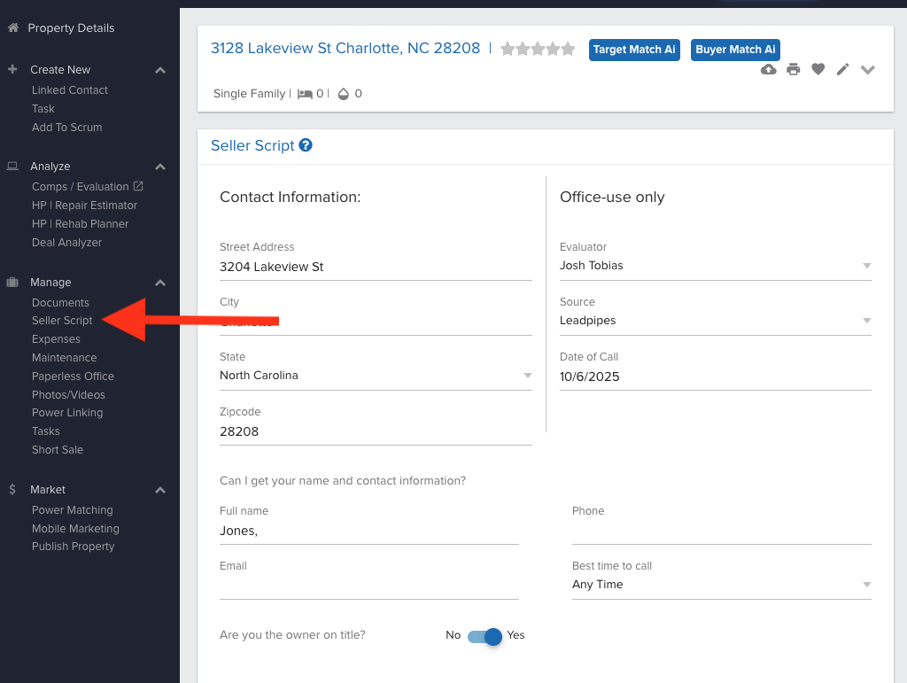The image size is (907, 683).
Task: Open Documents in the sidebar
Action: tap(60, 303)
